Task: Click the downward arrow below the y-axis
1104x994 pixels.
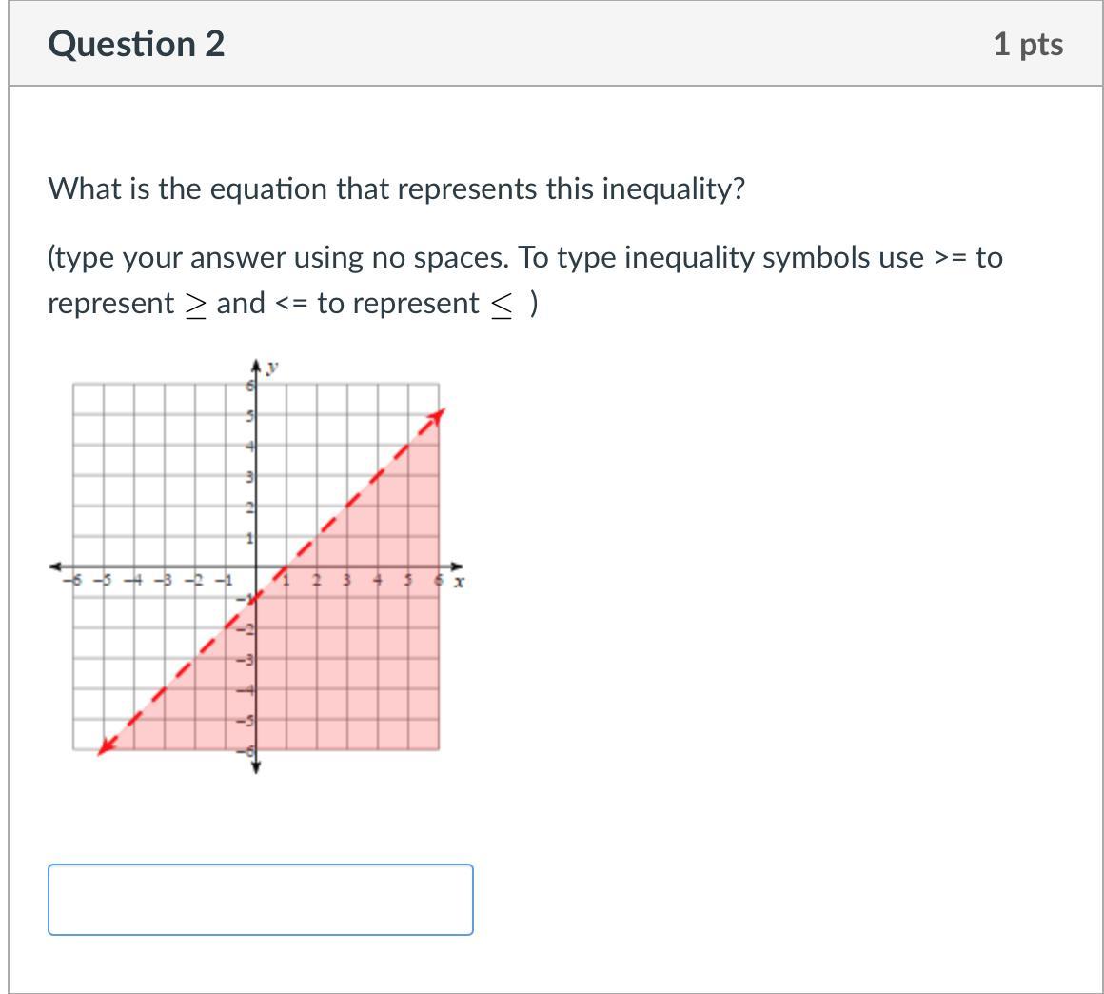Action: click(255, 766)
